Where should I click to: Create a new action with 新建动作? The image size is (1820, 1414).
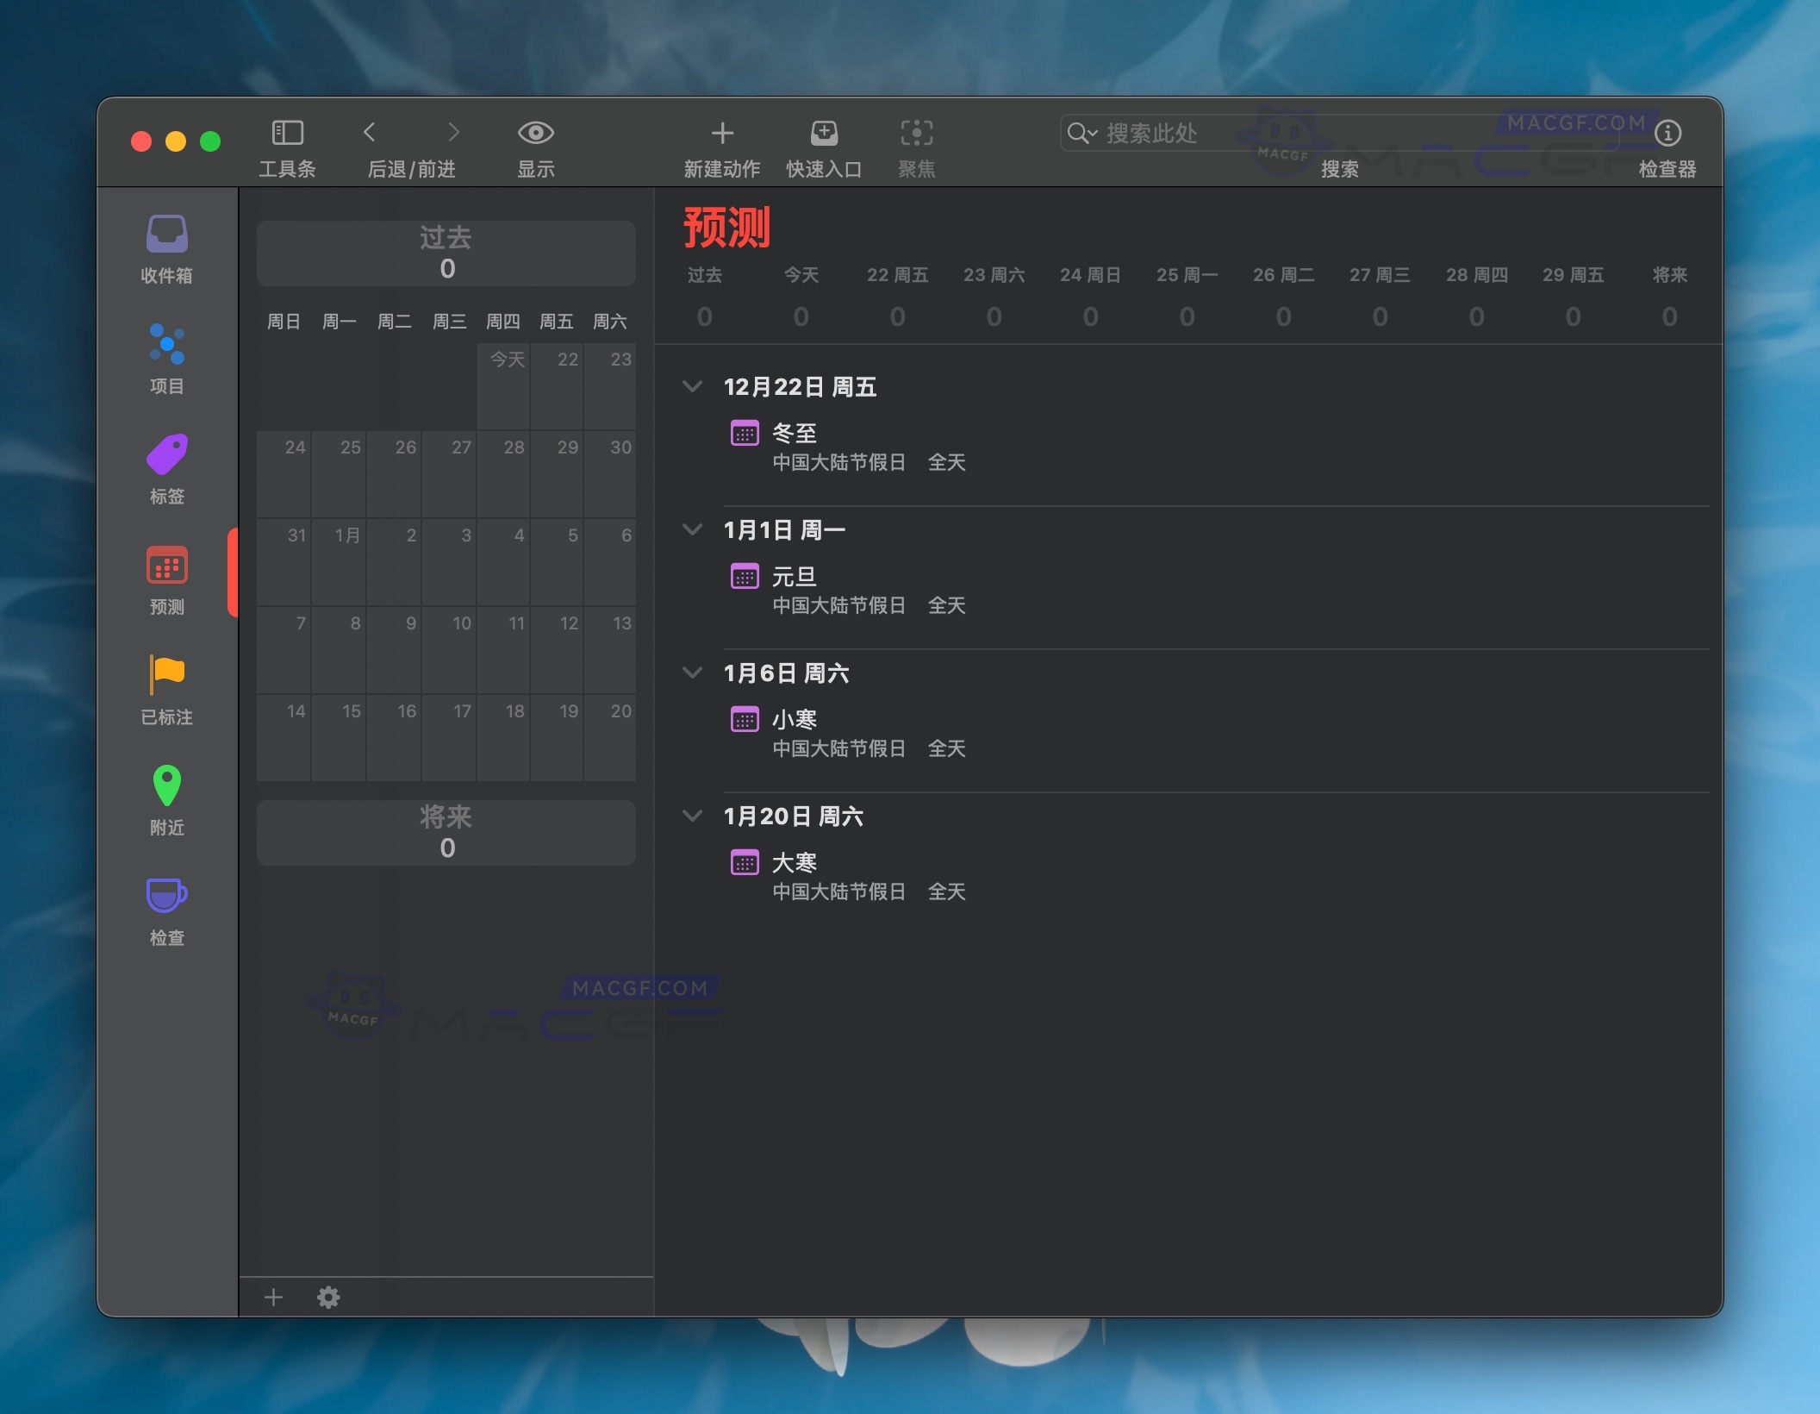point(722,145)
